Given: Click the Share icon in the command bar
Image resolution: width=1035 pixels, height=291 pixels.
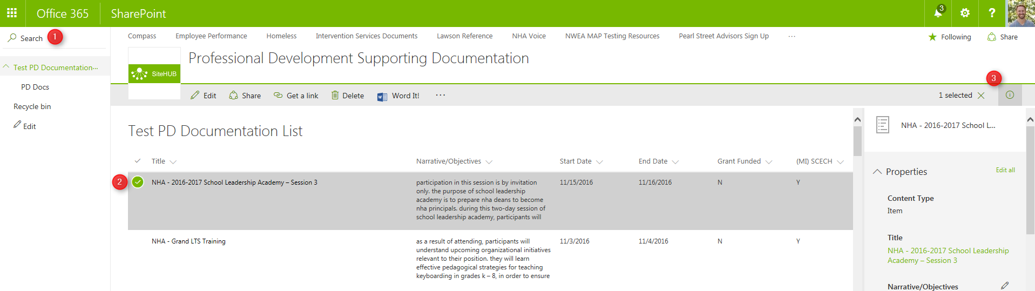Looking at the screenshot, I should (233, 95).
